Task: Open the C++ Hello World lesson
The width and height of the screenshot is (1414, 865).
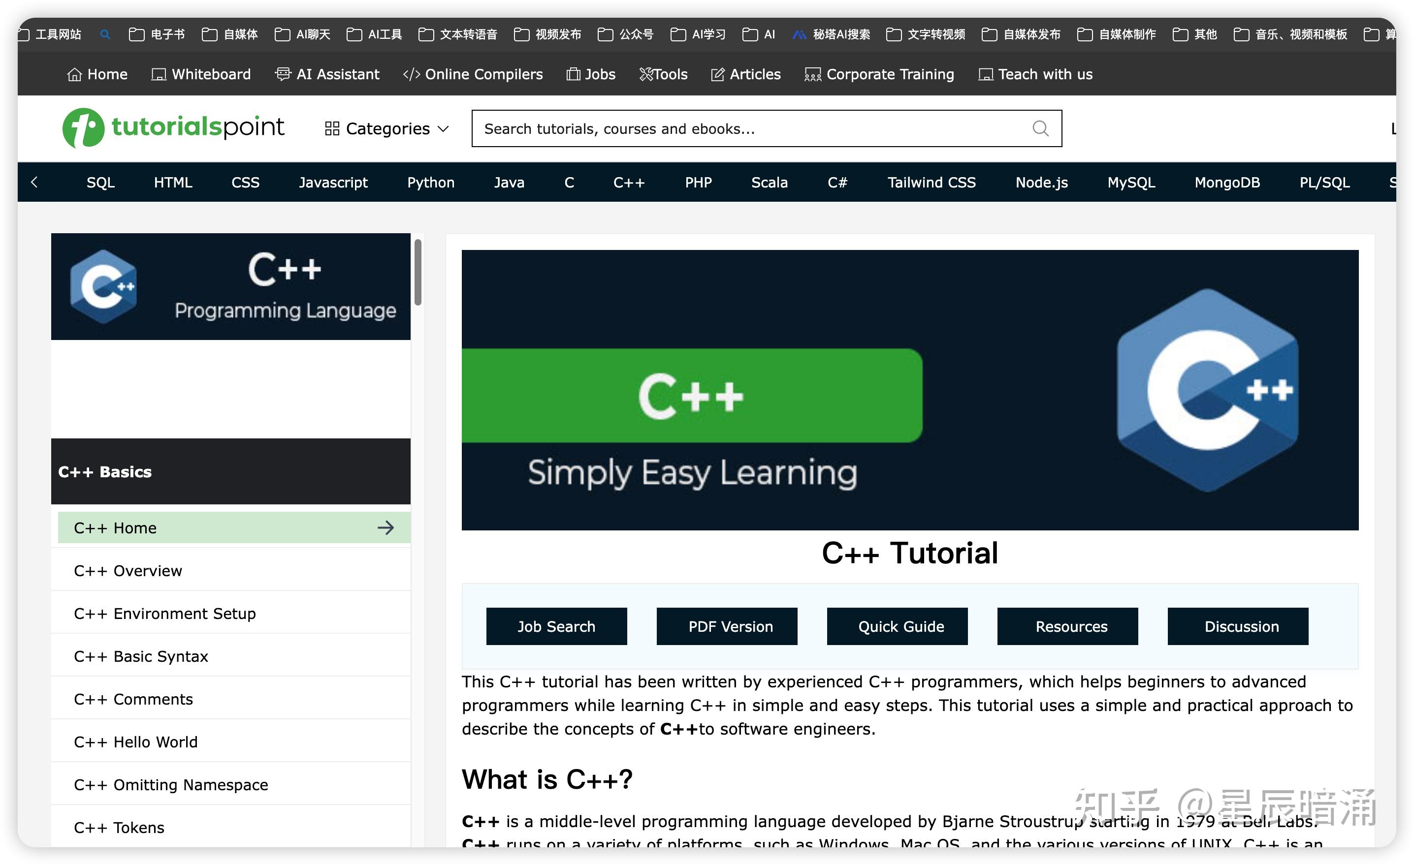Action: pyautogui.click(x=135, y=741)
